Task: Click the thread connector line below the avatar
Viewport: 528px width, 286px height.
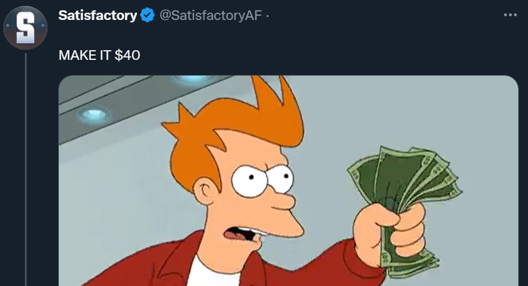Action: point(25,169)
